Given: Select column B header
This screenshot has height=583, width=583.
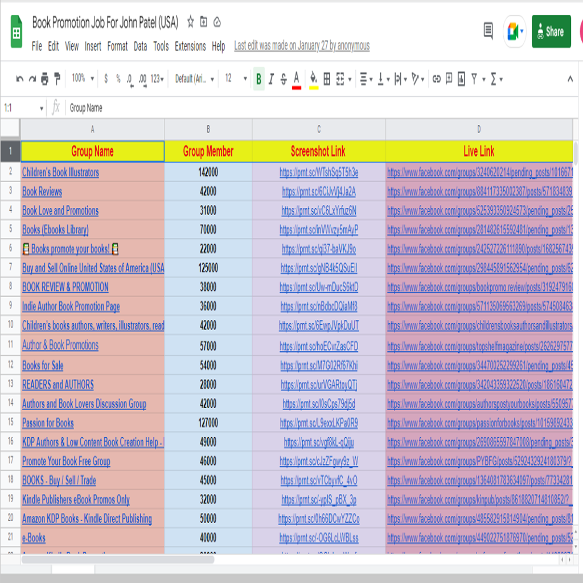Looking at the screenshot, I should point(208,129).
